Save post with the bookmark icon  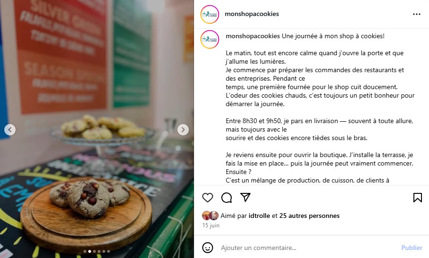click(x=418, y=197)
